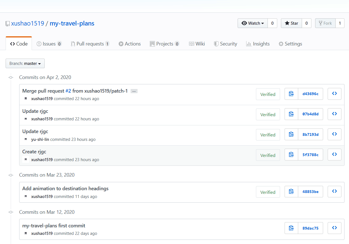Open the Create rjgc commit title
Screen dimensions: 349x244
(34, 152)
